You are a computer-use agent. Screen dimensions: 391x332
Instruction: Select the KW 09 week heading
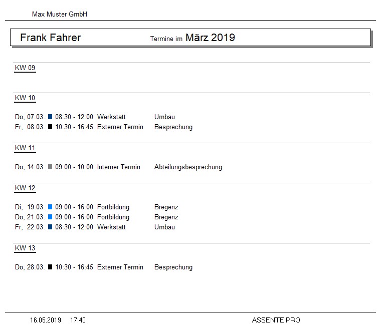click(x=25, y=68)
